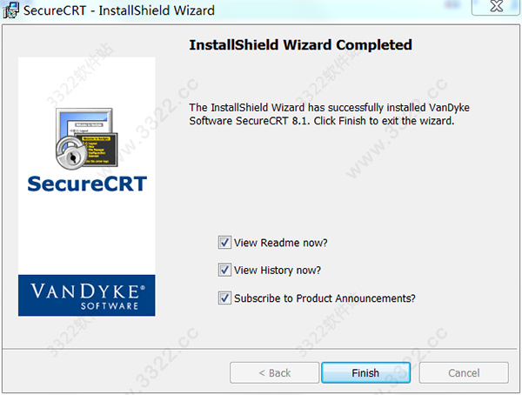Screen dimensions: 522x395
Task: Uncheck the View Readme now checkbox
Action: point(224,243)
